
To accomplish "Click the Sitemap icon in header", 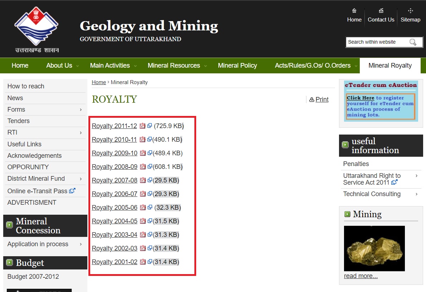I will [x=410, y=11].
